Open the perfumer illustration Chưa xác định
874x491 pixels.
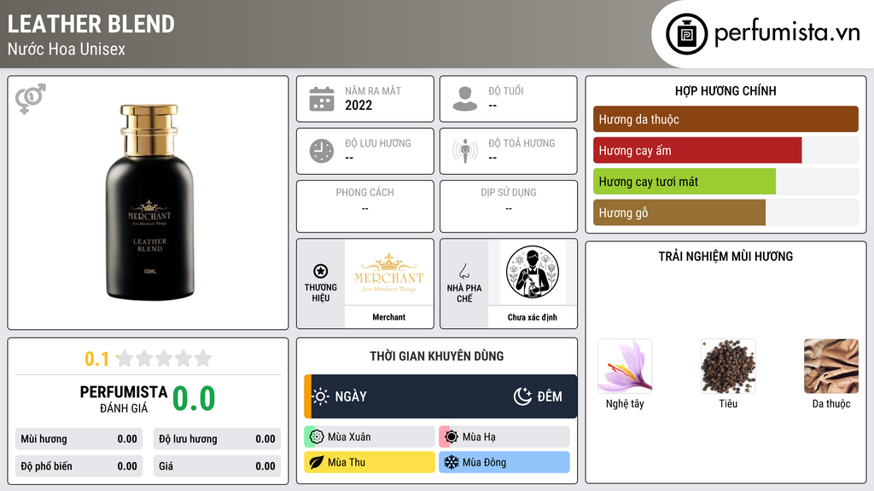(x=533, y=272)
